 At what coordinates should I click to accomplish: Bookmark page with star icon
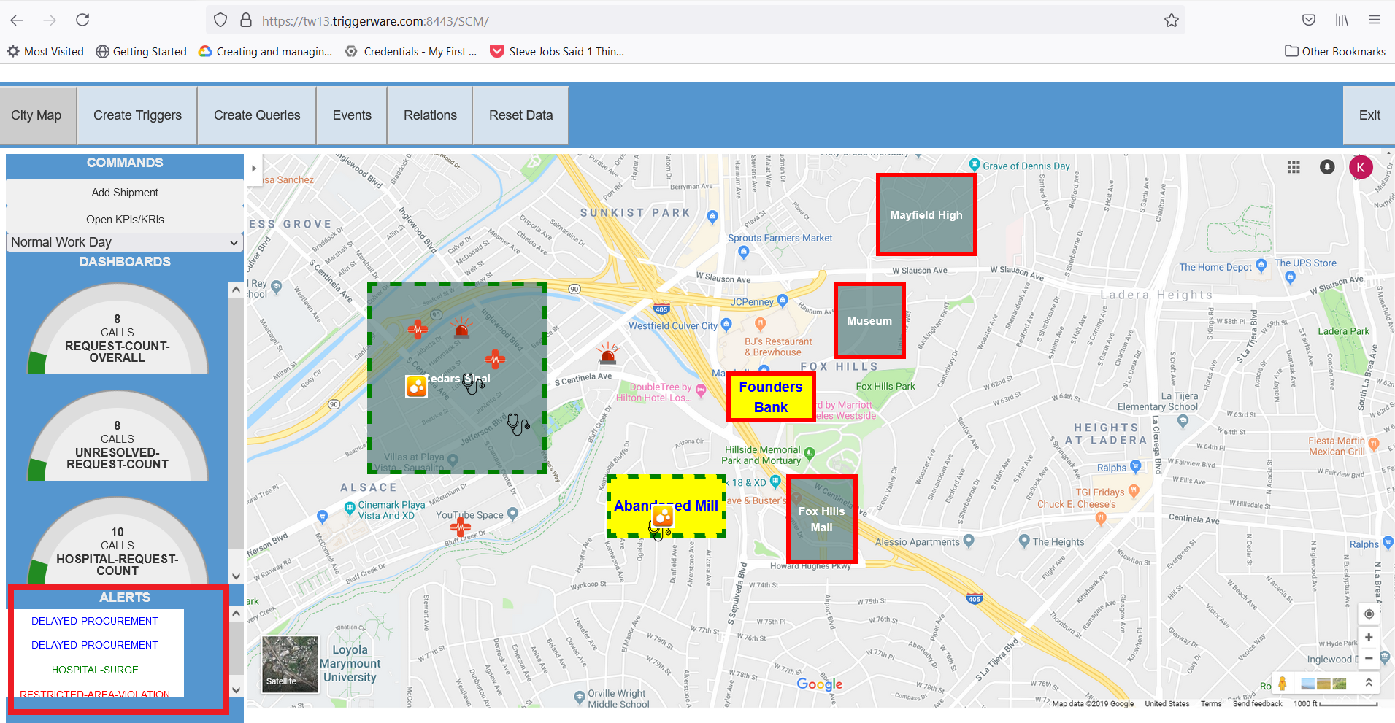click(1172, 20)
